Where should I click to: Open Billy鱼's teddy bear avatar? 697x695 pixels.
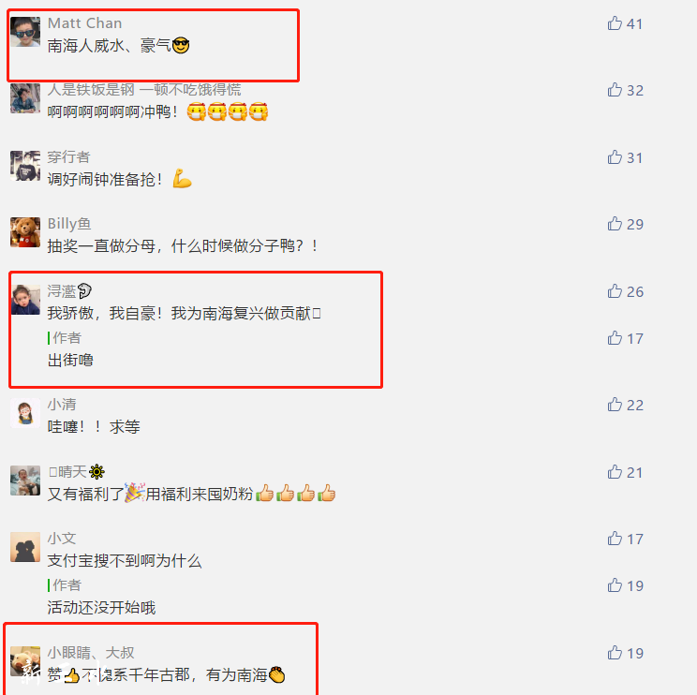click(x=25, y=232)
